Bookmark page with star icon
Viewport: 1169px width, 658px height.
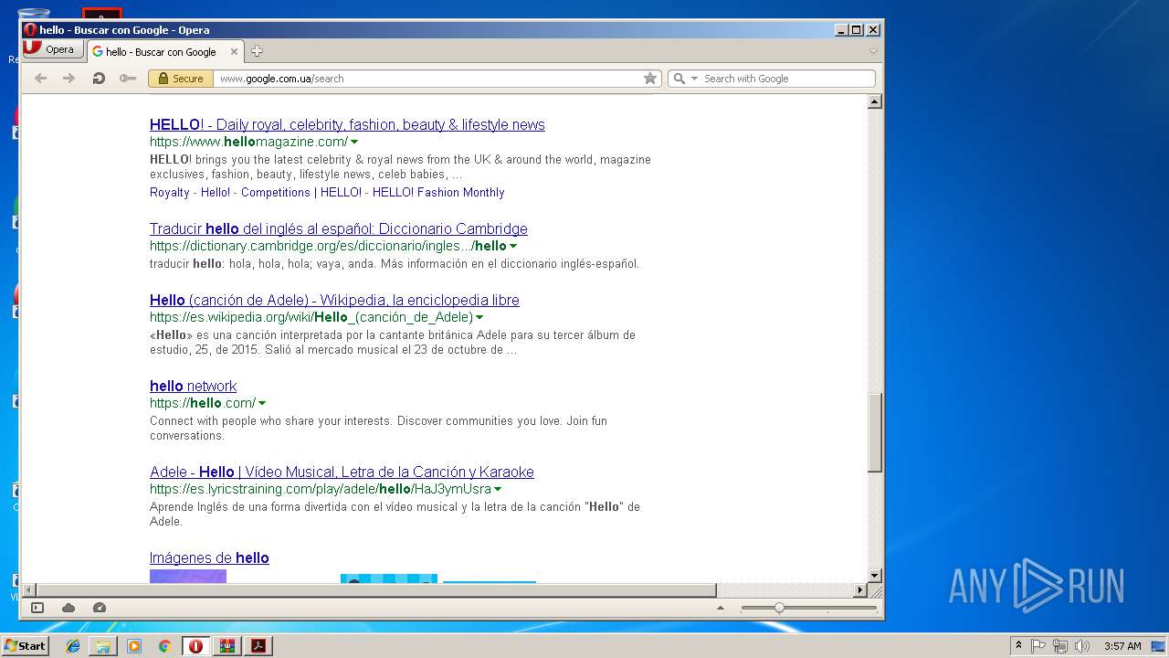pos(650,79)
